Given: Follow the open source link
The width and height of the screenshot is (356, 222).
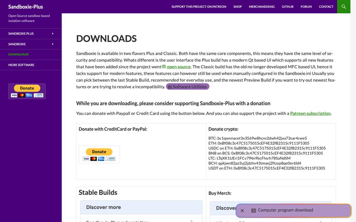Looking at the screenshot, I should 179,67.
